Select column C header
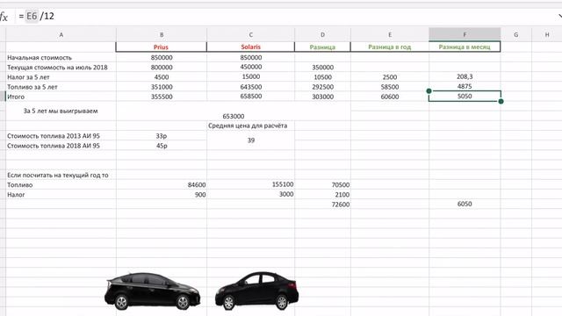The image size is (562, 316). [250, 35]
